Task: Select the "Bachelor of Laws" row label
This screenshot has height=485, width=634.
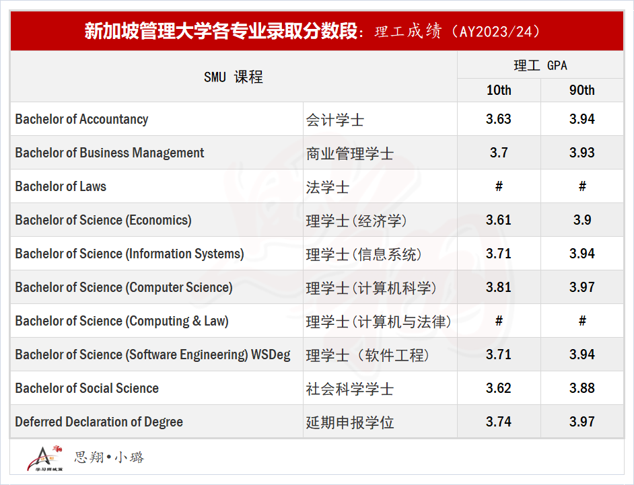Action: tap(61, 186)
